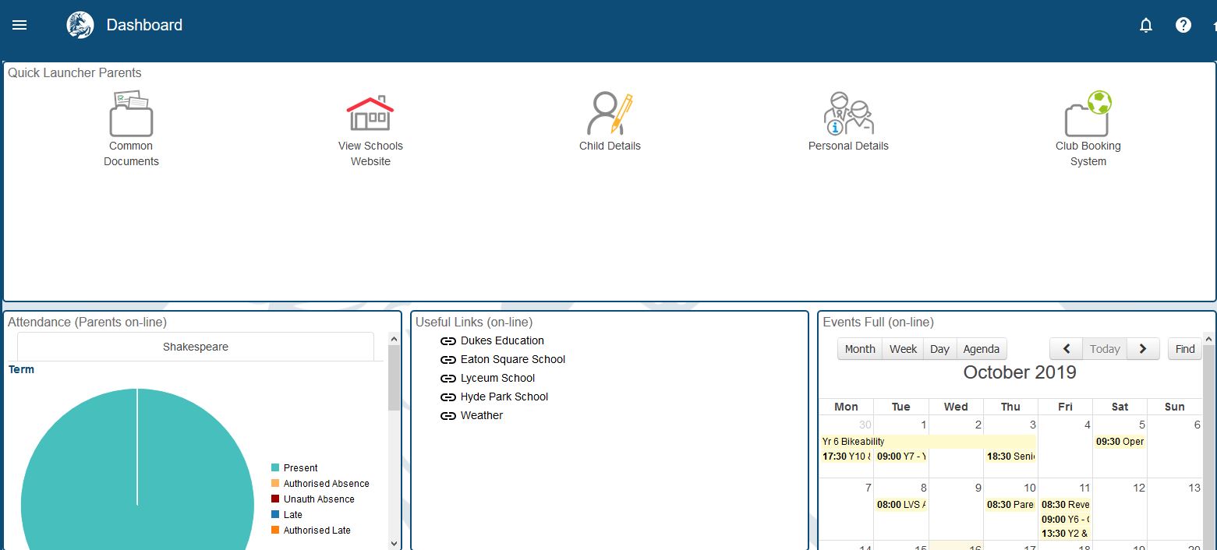
Task: Switch calendar to Week view
Action: pyautogui.click(x=903, y=349)
